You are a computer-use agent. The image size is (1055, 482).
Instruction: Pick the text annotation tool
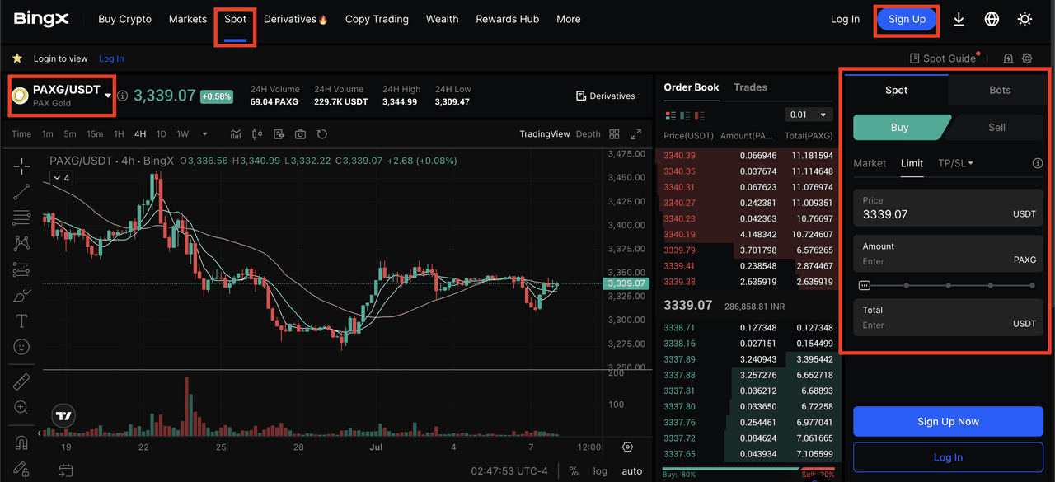tap(21, 321)
